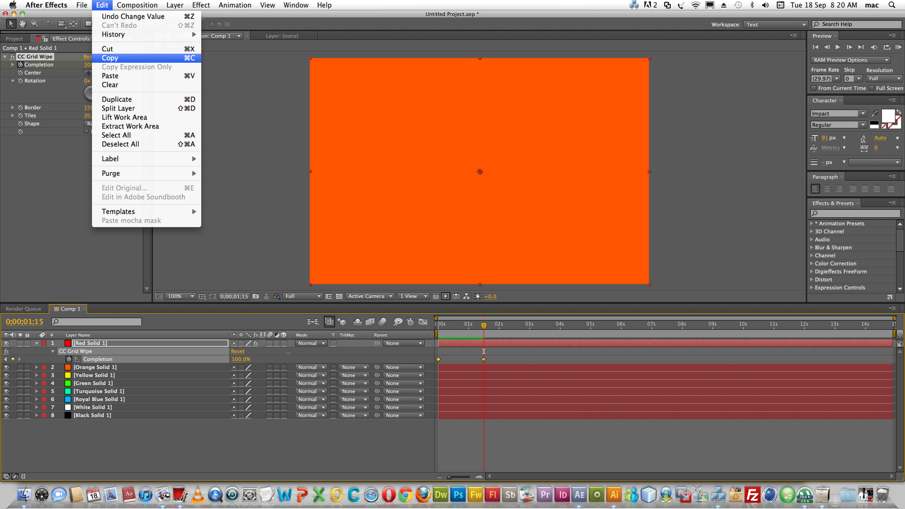Select the Camera tool
The height and width of the screenshot is (509, 905).
(x=62, y=24)
